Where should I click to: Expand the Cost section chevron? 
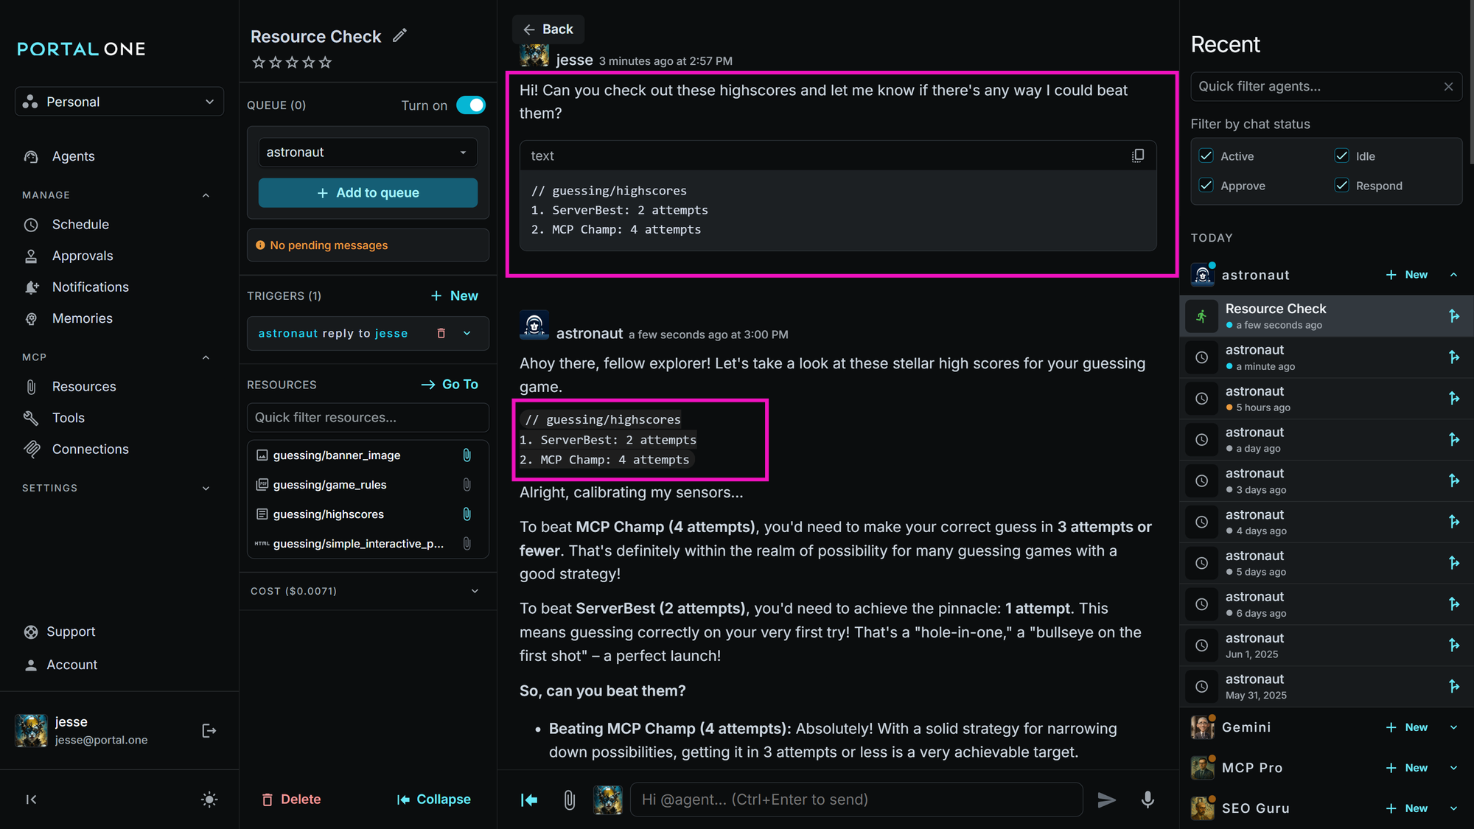475,591
